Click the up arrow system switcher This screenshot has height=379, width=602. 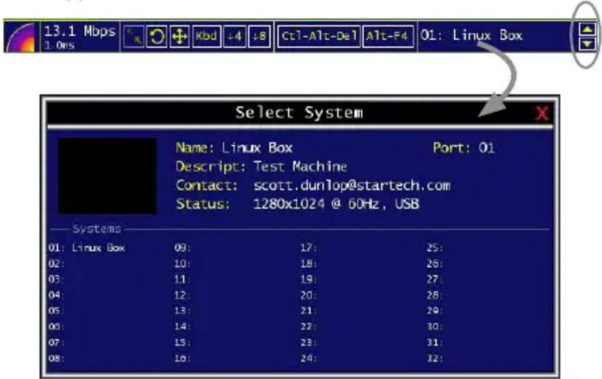point(587,29)
